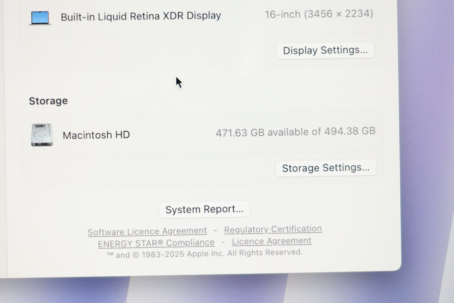This screenshot has height=303, width=454.
Task: Open Storage Settings
Action: point(326,168)
